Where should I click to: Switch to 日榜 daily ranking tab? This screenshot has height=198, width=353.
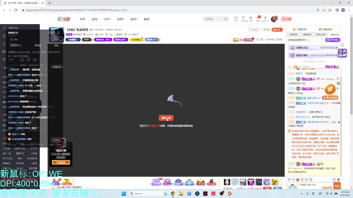point(293,35)
